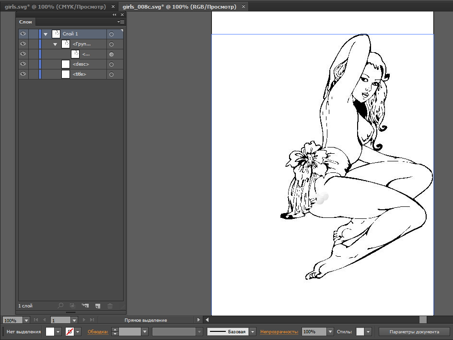Switch to the girls.svg document tab
Image resolution: width=453 pixels, height=340 pixels.
coord(55,7)
